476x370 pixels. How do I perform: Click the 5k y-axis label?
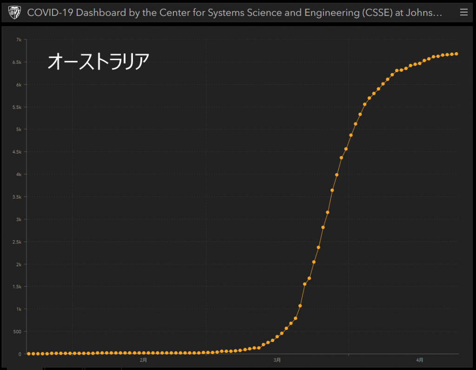point(19,129)
